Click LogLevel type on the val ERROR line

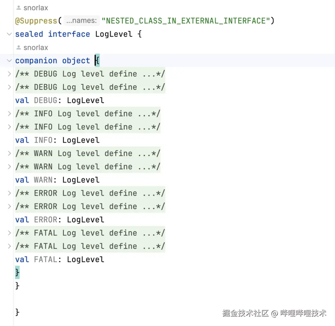[86, 220]
